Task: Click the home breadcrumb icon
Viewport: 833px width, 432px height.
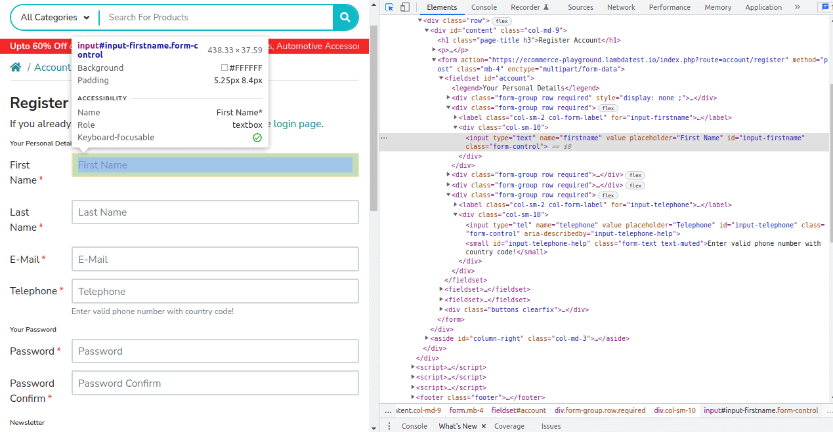Action: point(16,67)
